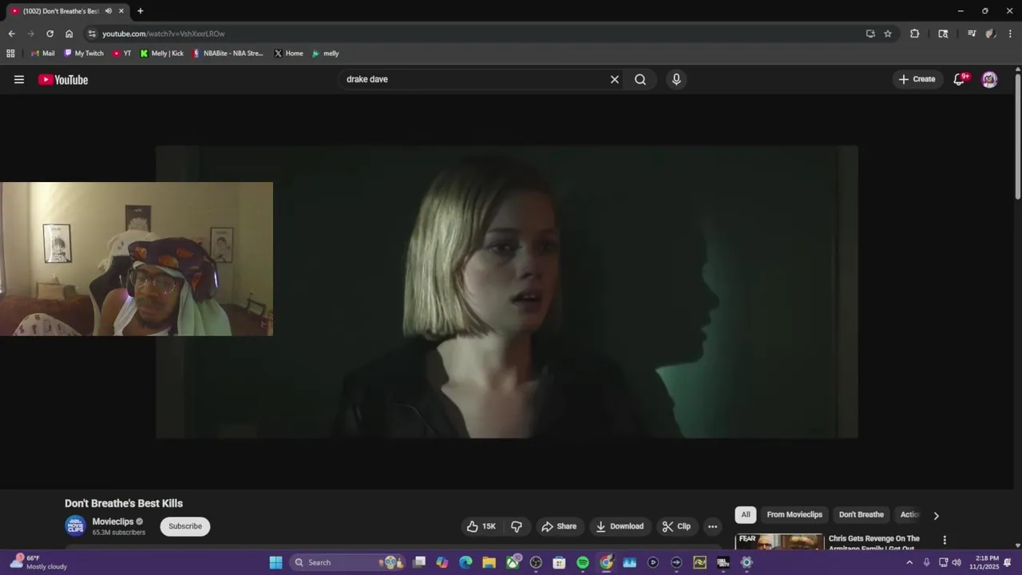Image resolution: width=1022 pixels, height=575 pixels.
Task: Open Chrome media controls icon
Action: pyautogui.click(x=972, y=34)
